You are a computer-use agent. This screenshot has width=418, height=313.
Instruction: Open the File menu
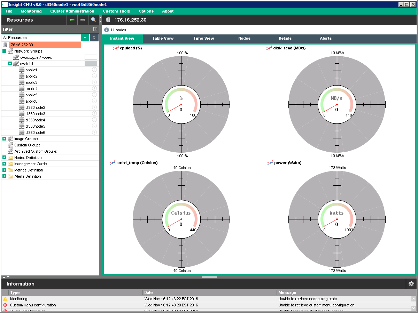(x=9, y=11)
